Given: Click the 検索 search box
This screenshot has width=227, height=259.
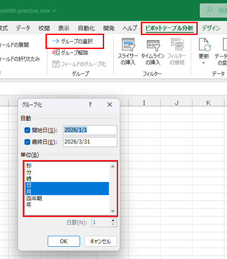Looking at the screenshot, I should (213, 10).
